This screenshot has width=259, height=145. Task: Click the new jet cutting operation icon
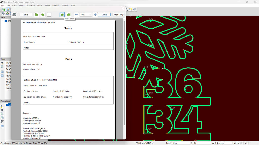click(2, 106)
